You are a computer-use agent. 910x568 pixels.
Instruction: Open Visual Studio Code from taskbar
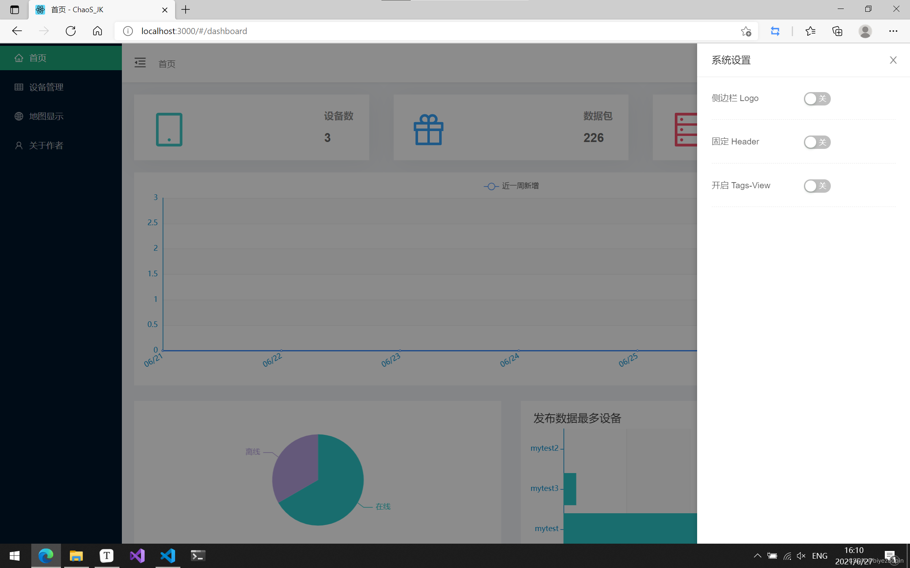tap(167, 555)
